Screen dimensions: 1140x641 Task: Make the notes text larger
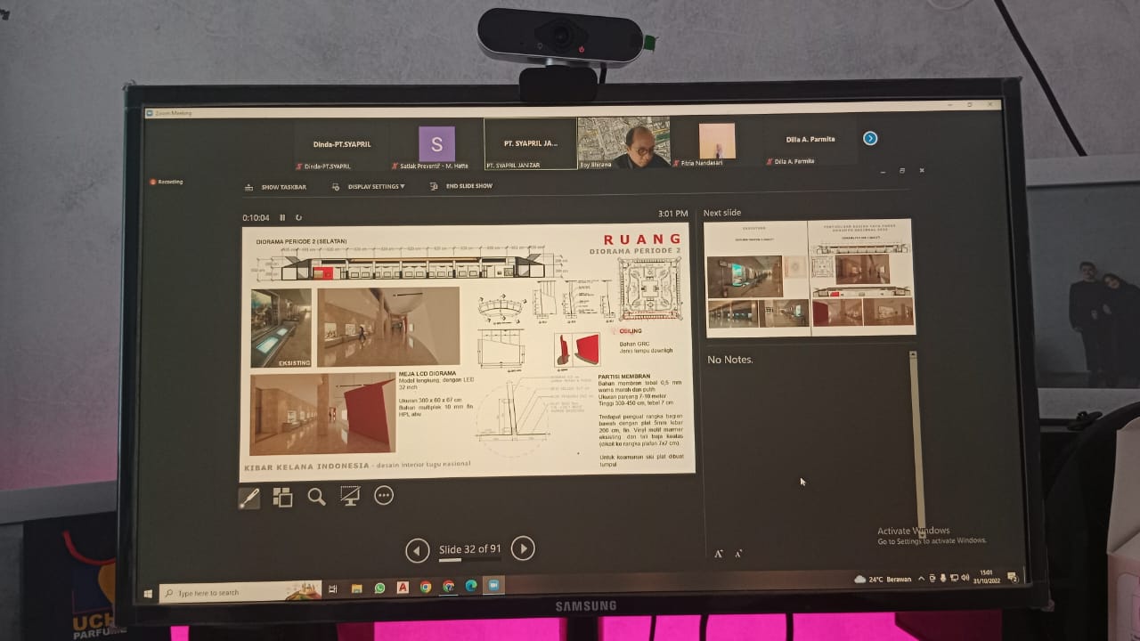click(719, 554)
